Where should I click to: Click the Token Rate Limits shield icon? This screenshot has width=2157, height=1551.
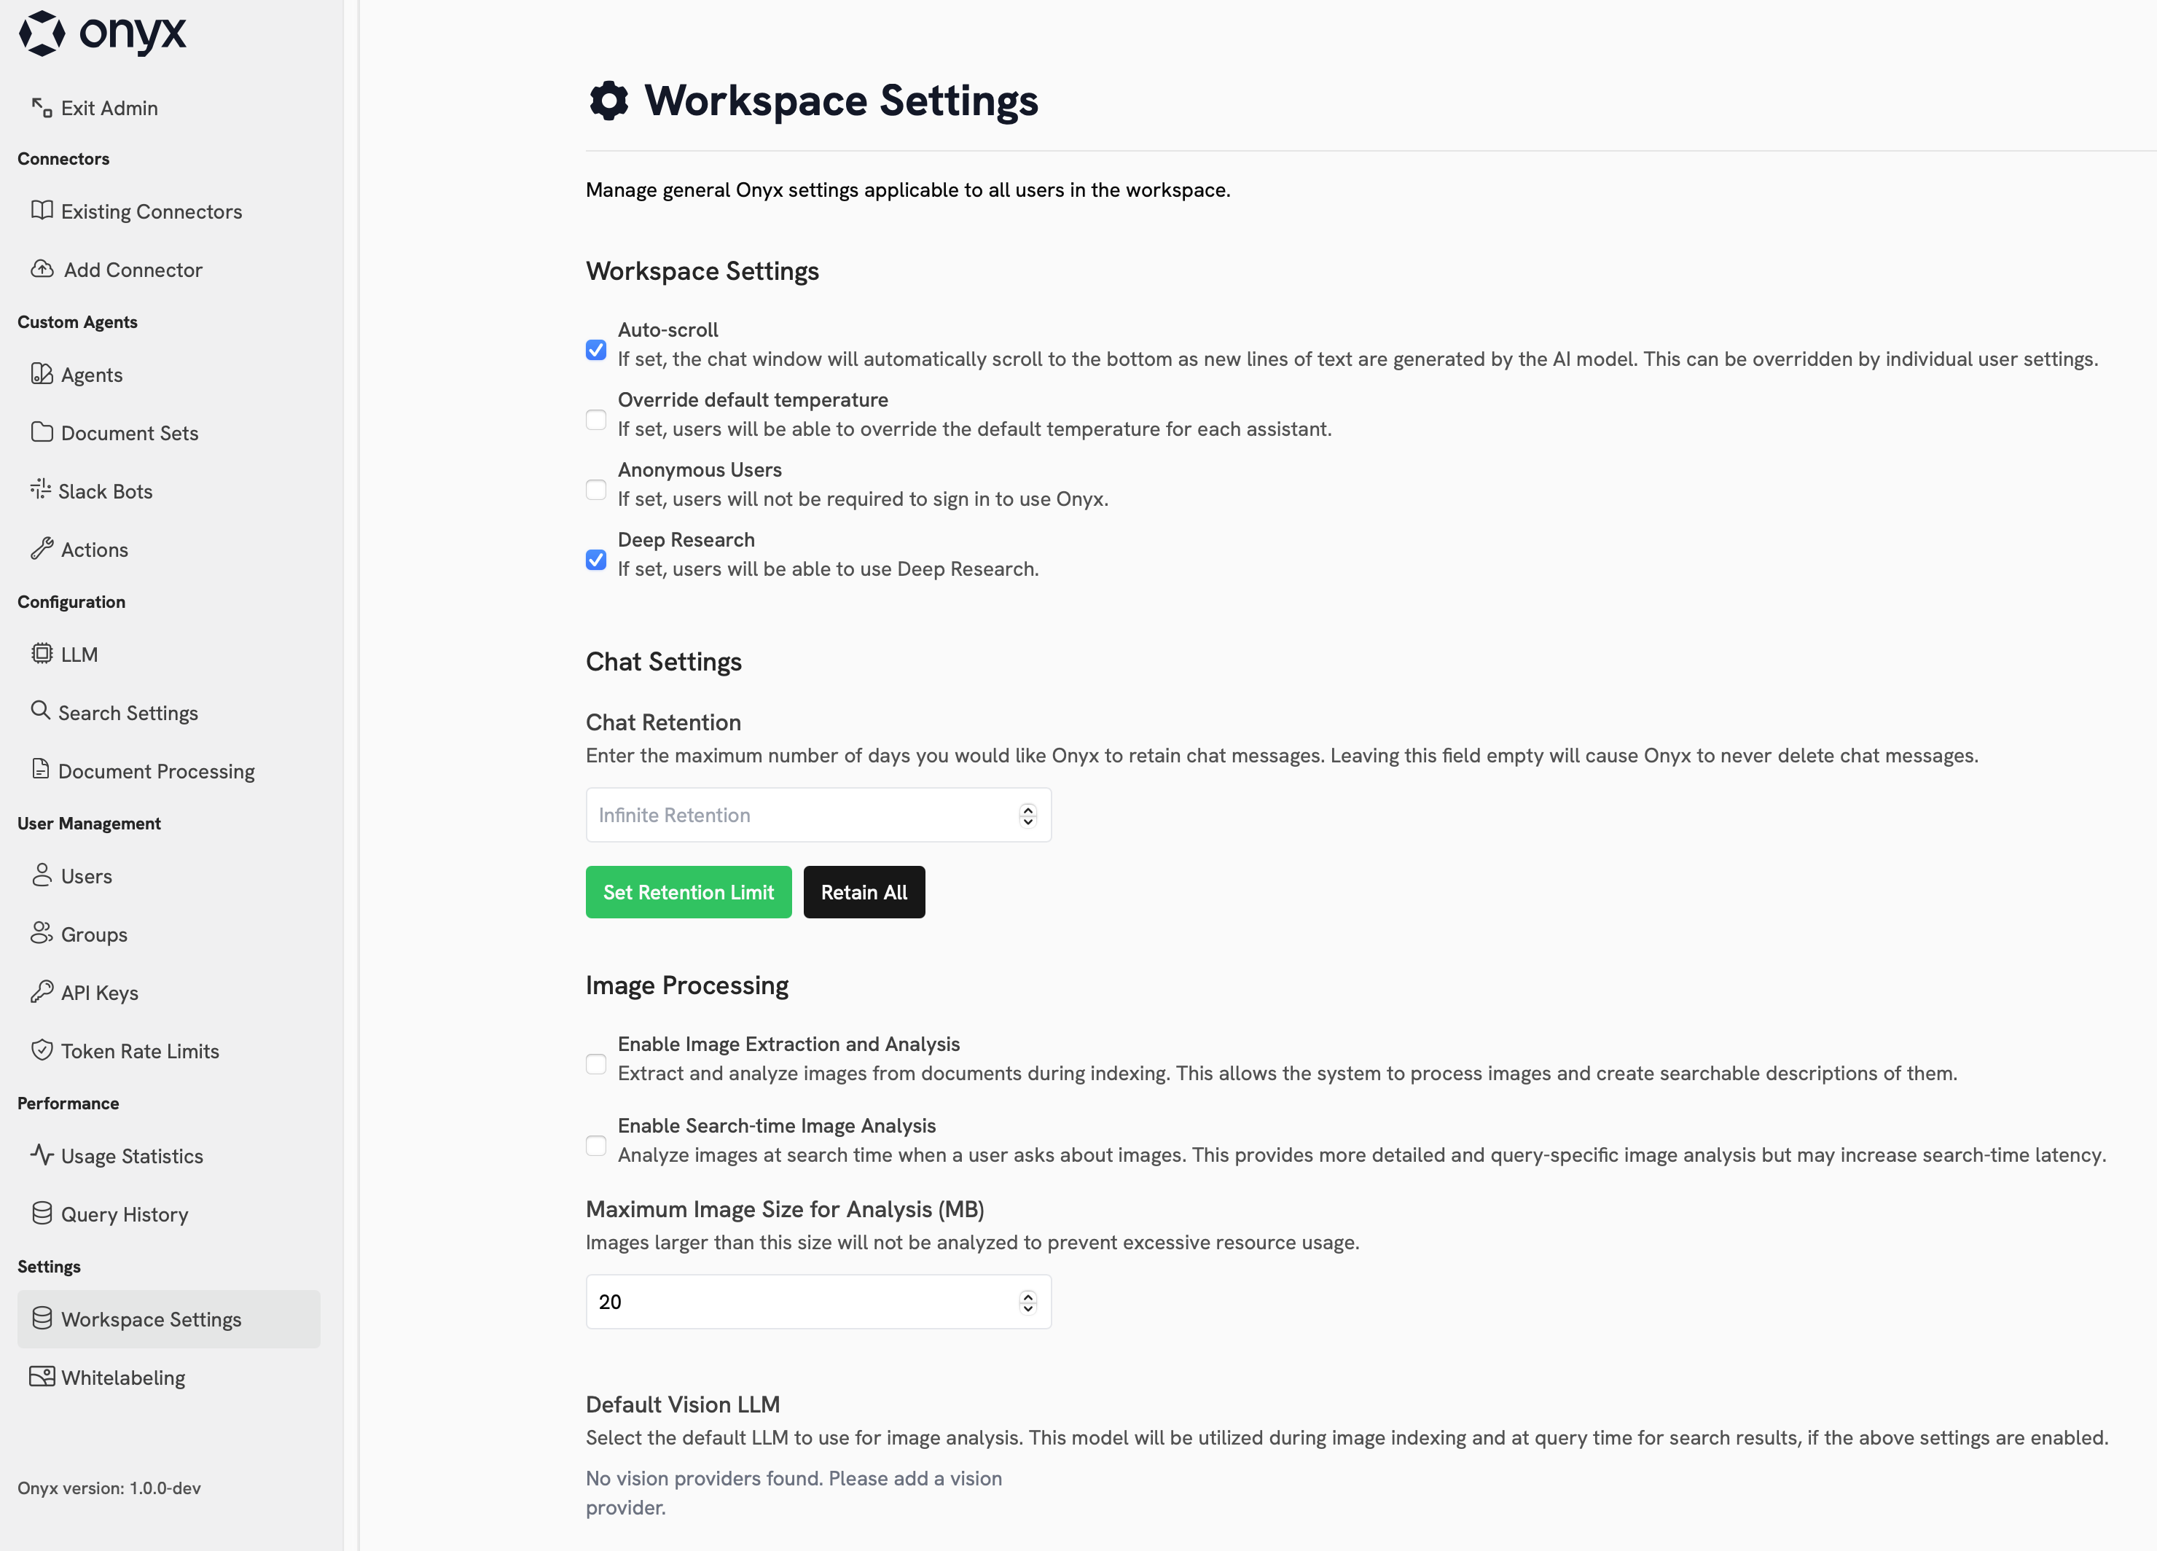coord(42,1050)
